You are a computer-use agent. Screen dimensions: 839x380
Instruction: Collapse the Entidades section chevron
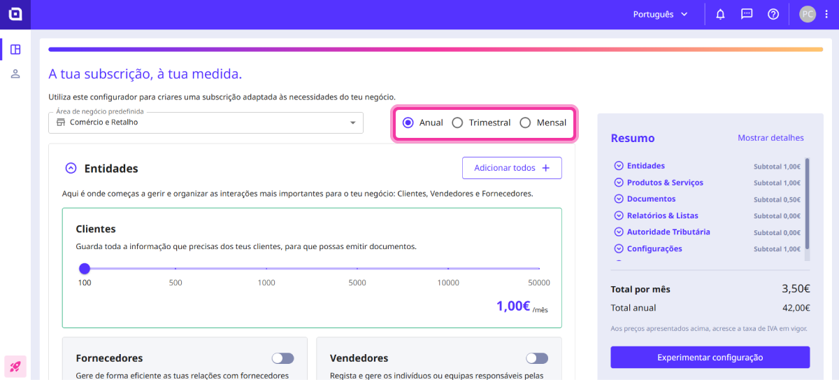pyautogui.click(x=71, y=168)
